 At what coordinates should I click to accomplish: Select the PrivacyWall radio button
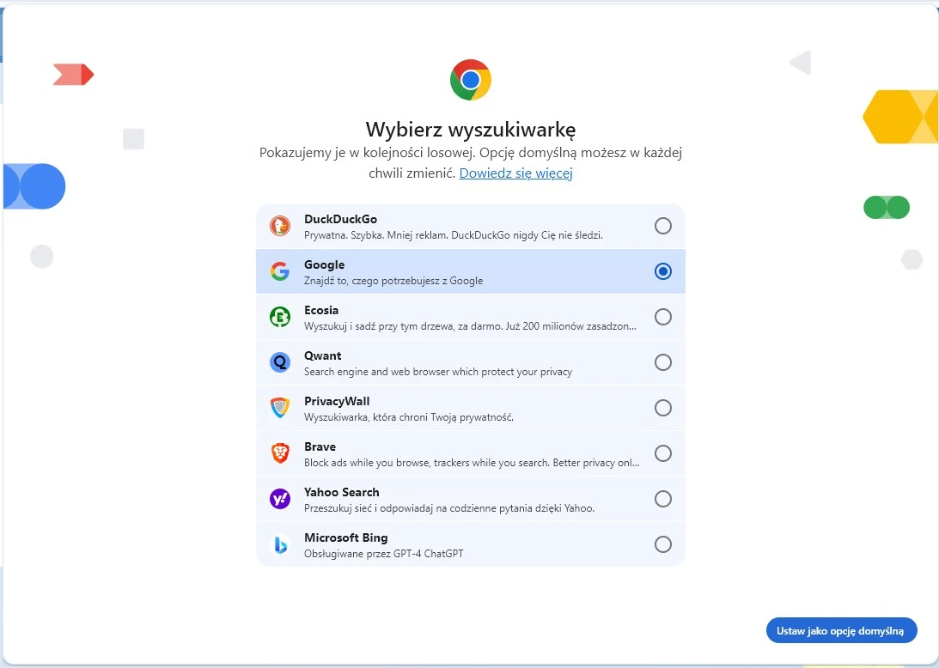pyautogui.click(x=662, y=407)
